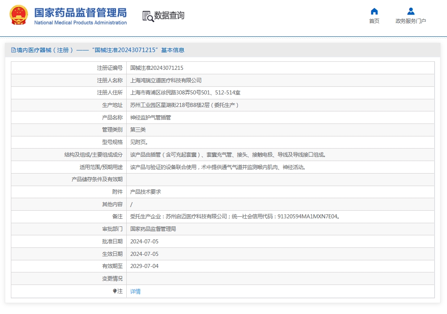Click National Medical Products Administration subtitle
The height and width of the screenshot is (314, 447).
click(x=80, y=23)
